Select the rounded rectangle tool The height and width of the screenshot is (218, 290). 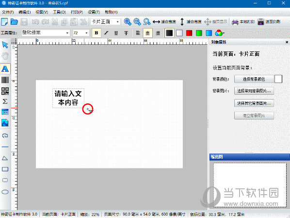5,180
